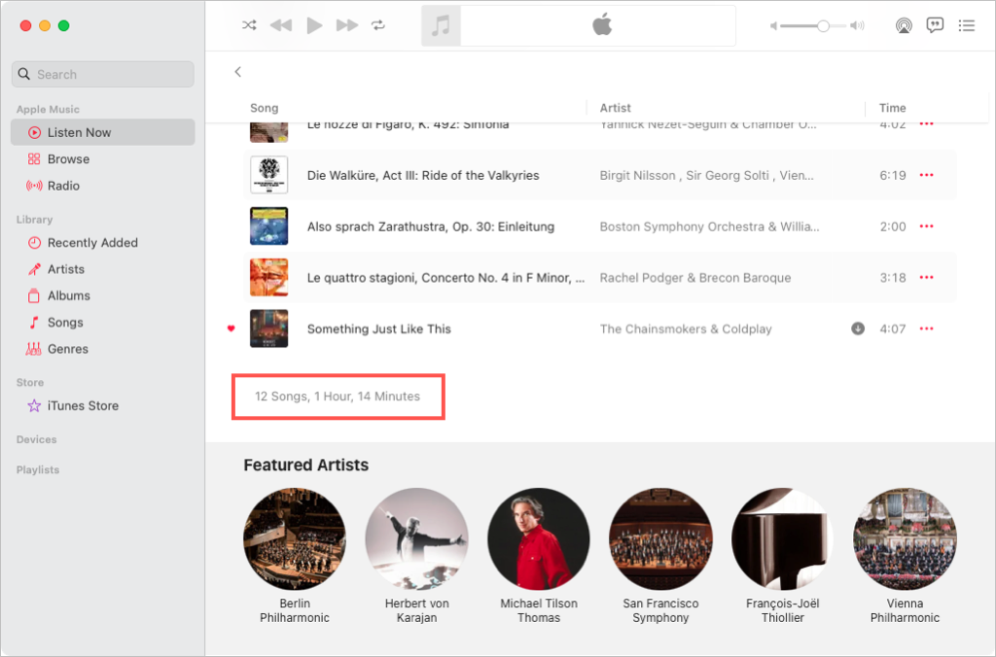Click Also sprach Zarathustra album artwork
Screen dimensions: 996x657
tap(268, 226)
